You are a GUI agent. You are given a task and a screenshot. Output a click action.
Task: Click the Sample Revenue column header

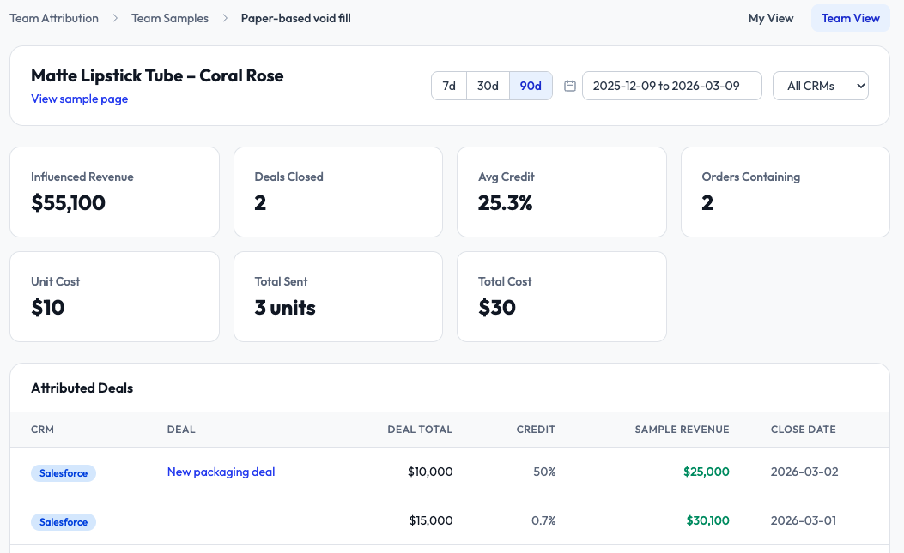click(682, 430)
